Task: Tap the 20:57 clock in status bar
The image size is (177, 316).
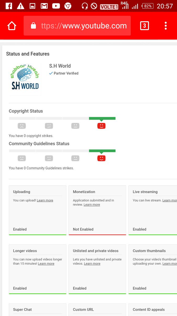Action: pyautogui.click(x=165, y=6)
